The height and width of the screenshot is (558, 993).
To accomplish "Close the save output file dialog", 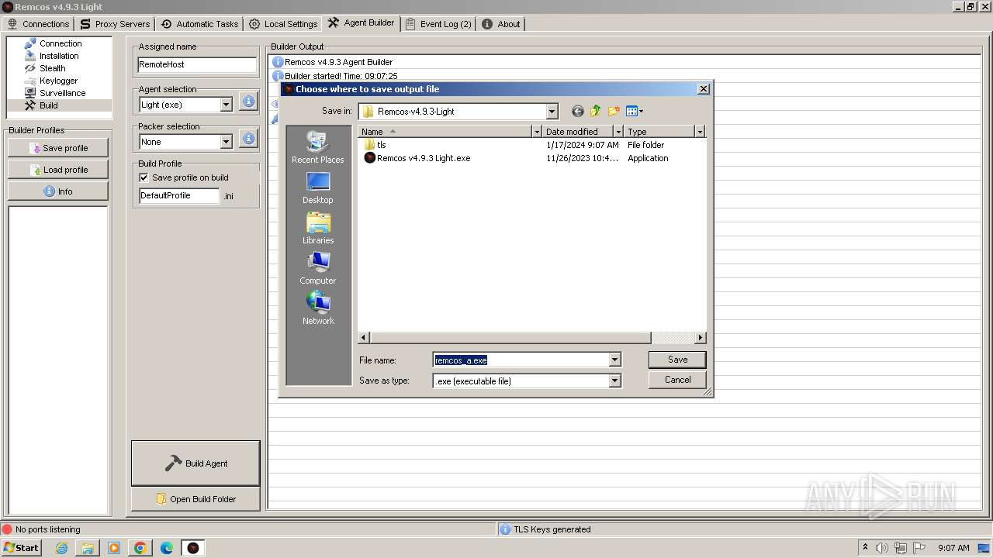I will pyautogui.click(x=703, y=89).
